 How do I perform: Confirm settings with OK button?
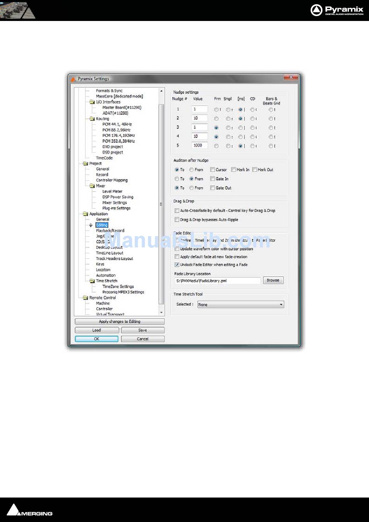coord(97,339)
